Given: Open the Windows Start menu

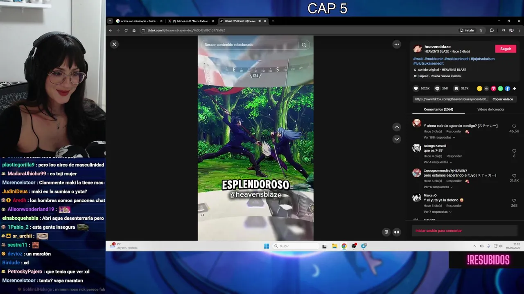Looking at the screenshot, I should [x=267, y=246].
